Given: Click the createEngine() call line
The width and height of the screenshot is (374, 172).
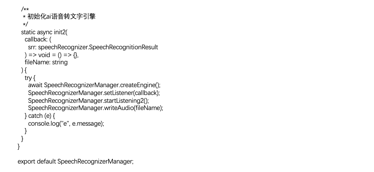Looking at the screenshot, I should point(96,85).
